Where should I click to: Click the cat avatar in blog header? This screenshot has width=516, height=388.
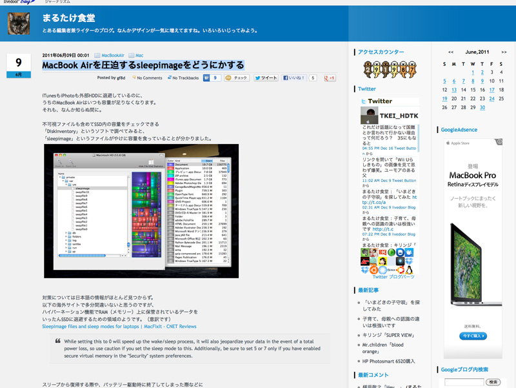(x=19, y=23)
